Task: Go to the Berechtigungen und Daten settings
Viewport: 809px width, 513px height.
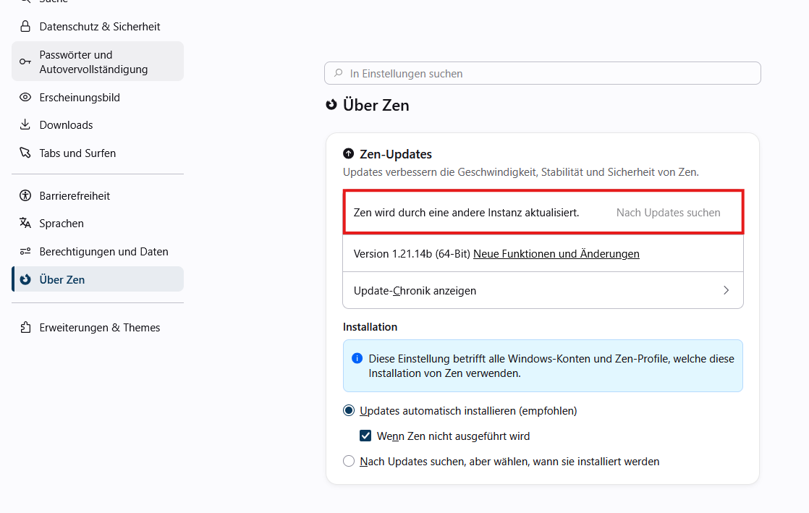Action: (x=98, y=251)
